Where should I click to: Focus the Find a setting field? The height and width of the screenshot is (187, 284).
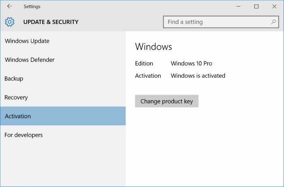pyautogui.click(x=221, y=22)
